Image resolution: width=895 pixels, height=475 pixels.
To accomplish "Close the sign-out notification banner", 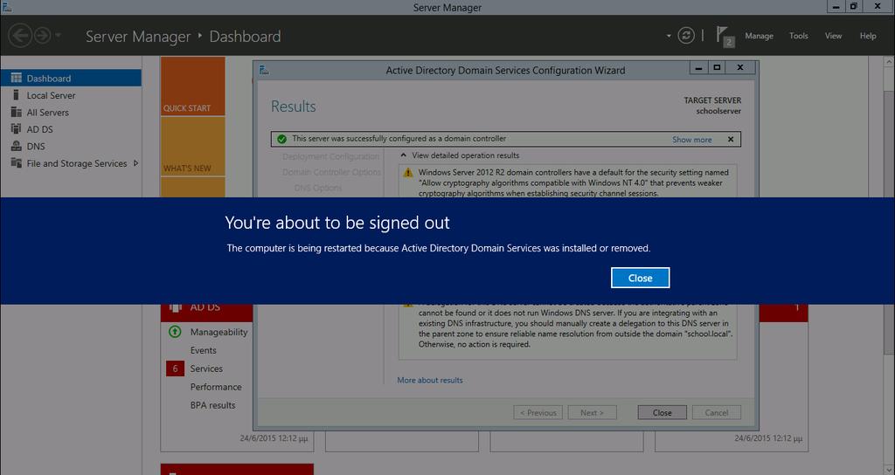I will pos(640,278).
